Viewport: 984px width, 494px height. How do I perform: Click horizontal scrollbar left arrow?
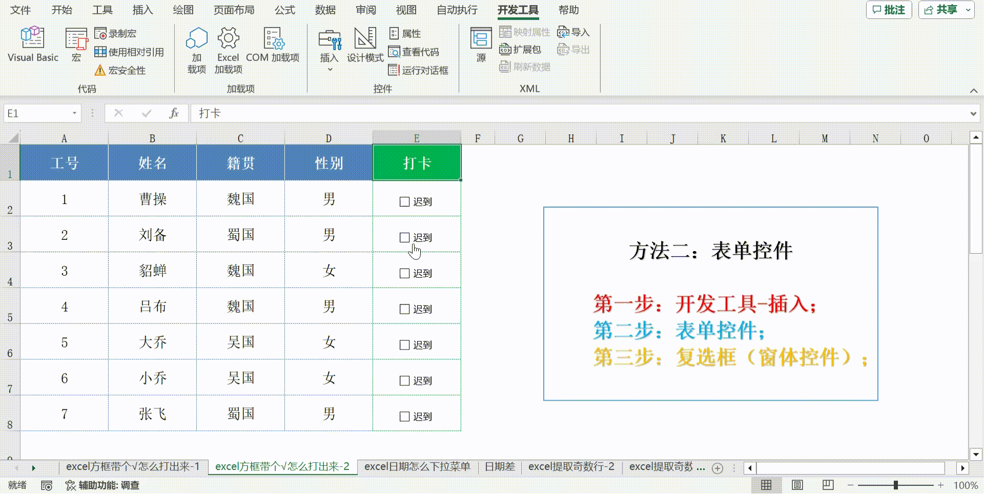(750, 468)
